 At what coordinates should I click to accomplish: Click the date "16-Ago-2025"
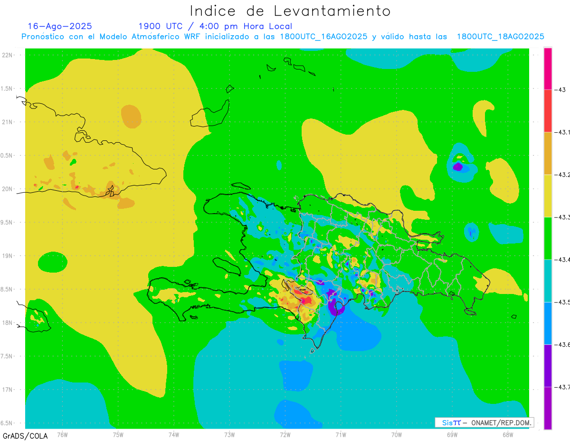coord(60,26)
